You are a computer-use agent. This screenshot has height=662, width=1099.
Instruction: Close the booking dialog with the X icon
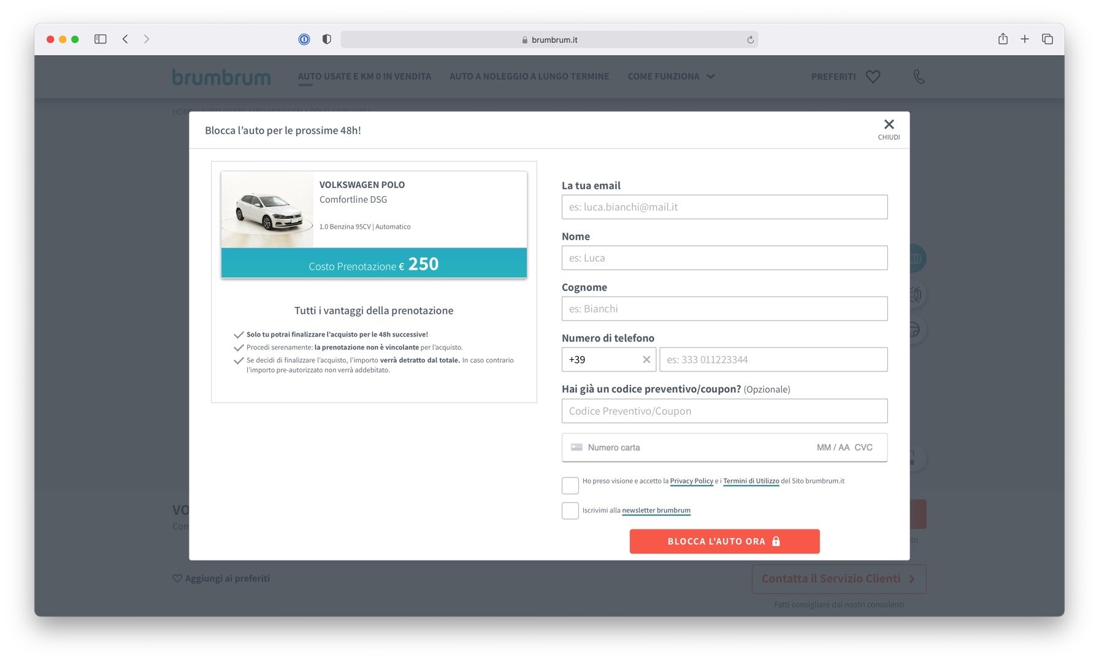(889, 124)
